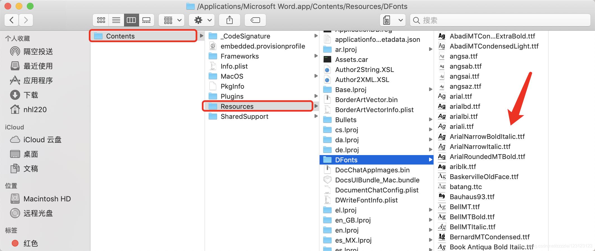Select the 红色 red tag
This screenshot has height=251, width=595.
[x=25, y=243]
